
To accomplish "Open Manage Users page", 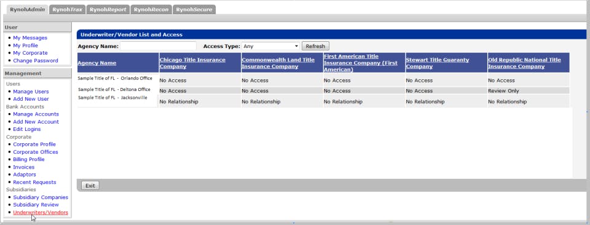I will coord(31,92).
